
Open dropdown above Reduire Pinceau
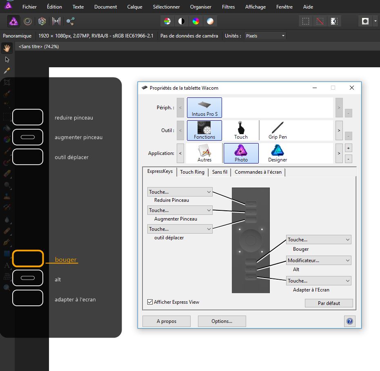(x=180, y=192)
